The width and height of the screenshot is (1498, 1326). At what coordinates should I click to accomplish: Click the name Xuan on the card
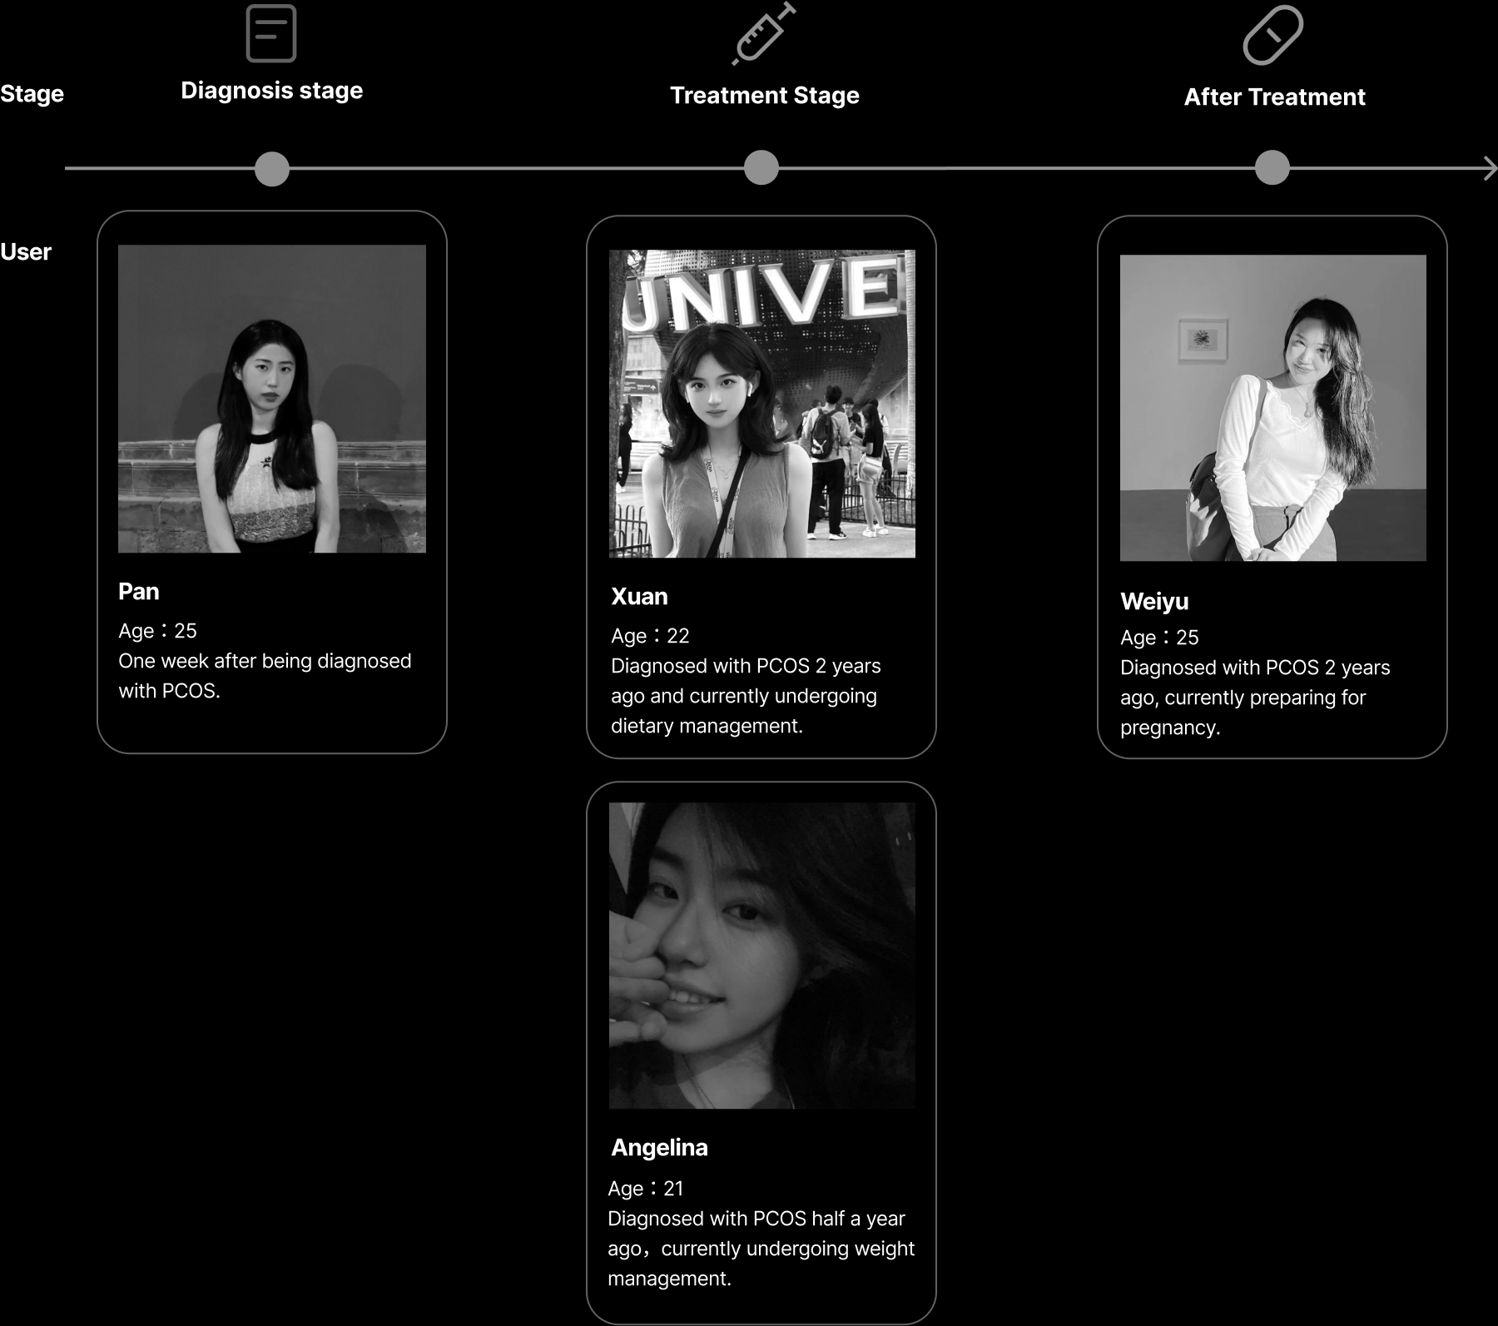(639, 597)
